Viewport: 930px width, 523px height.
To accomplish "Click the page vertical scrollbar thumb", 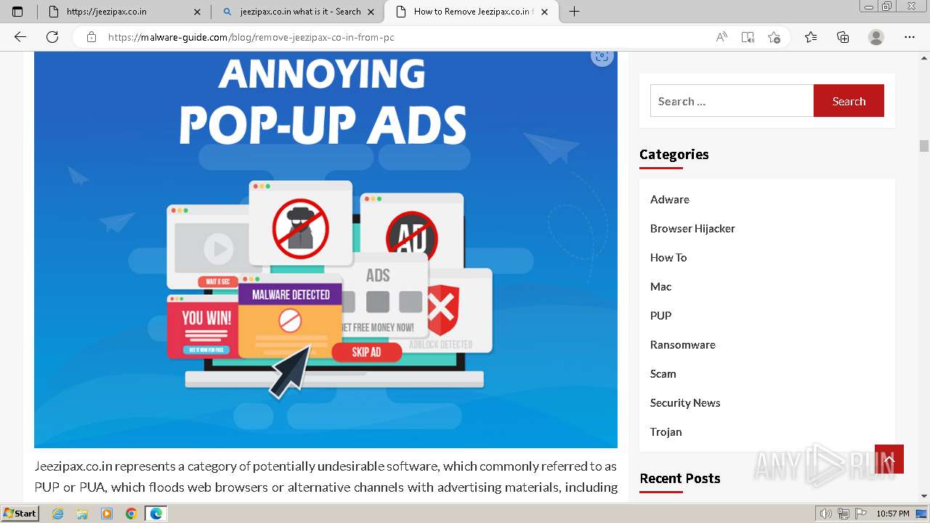I will point(924,145).
